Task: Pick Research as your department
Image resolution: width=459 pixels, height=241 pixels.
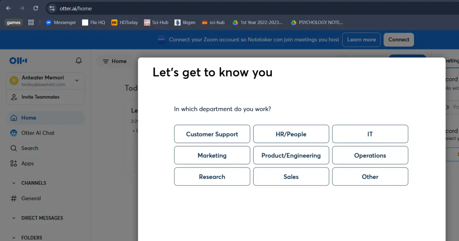Action: [212, 176]
